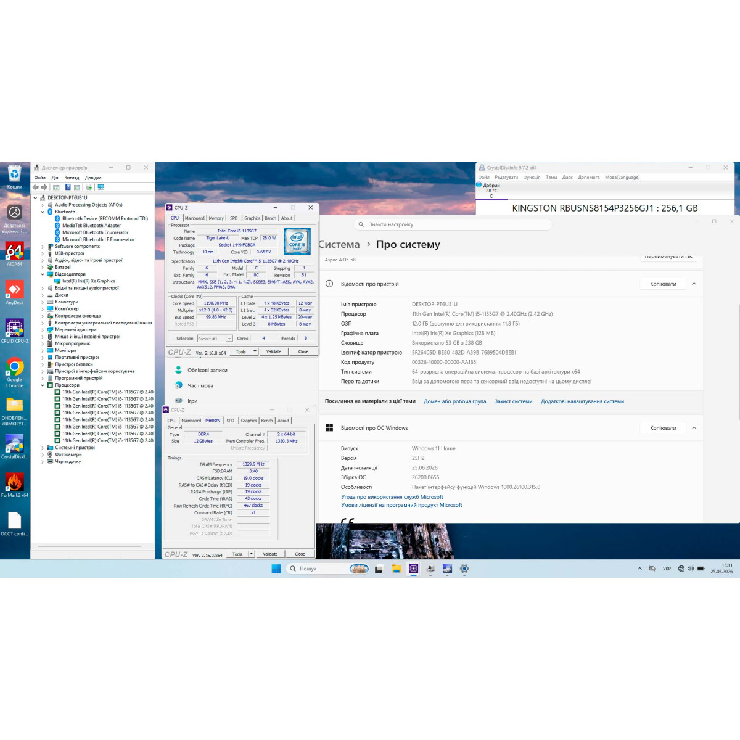Click the Windows Start button
Screen dimensions: 740x740
point(276,569)
